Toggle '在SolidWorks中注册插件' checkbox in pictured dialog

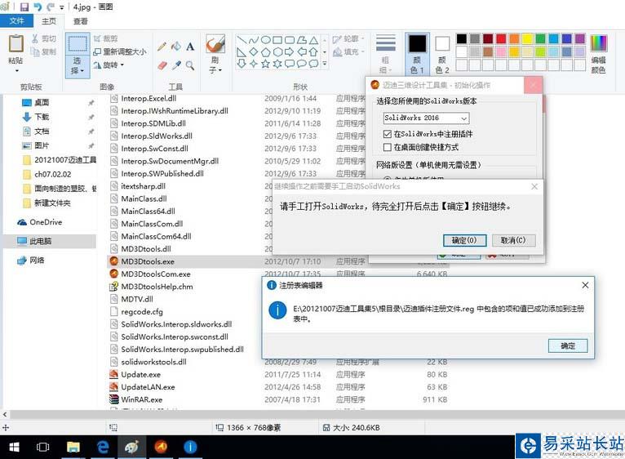[x=387, y=134]
